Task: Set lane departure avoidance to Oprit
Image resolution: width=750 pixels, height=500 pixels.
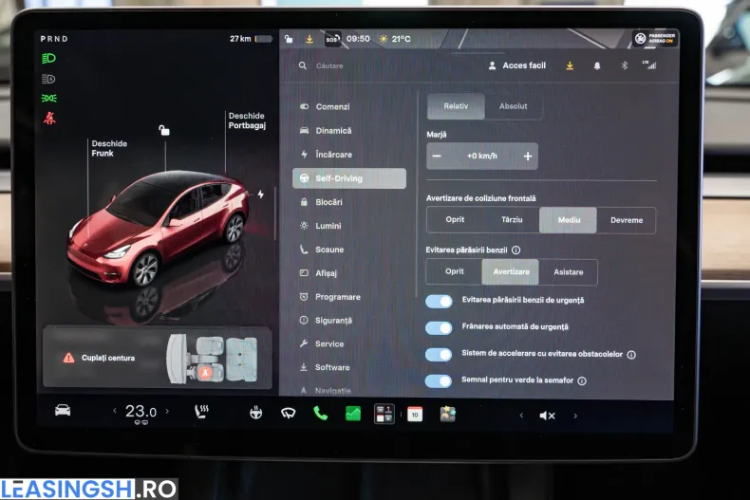Action: coord(455,271)
